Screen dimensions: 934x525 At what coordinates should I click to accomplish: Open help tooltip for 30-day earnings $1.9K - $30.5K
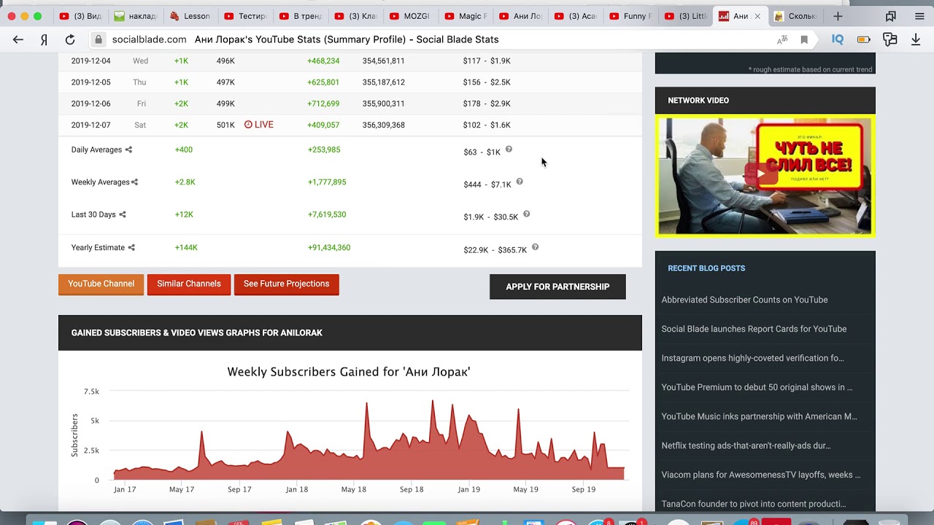tap(526, 214)
